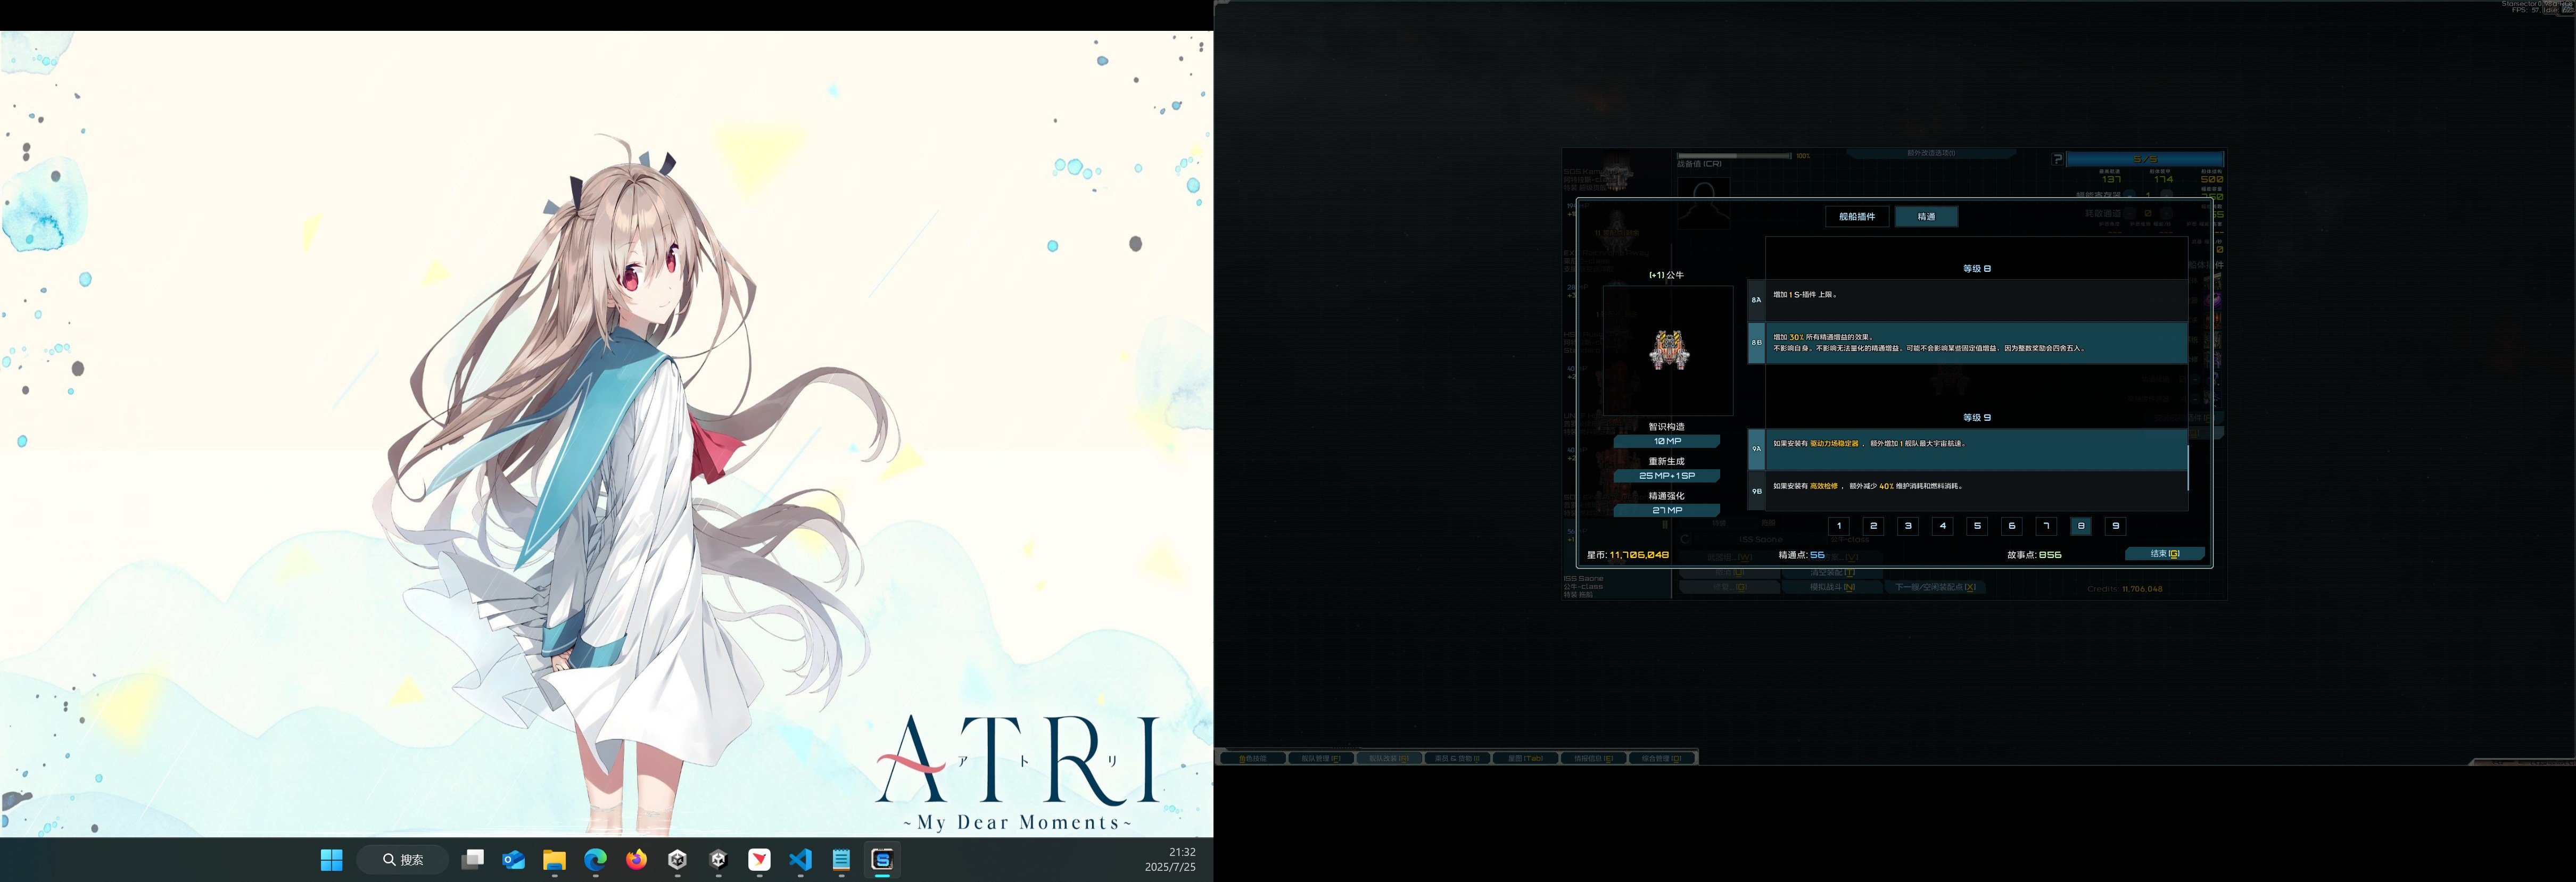The width and height of the screenshot is (2576, 882).
Task: Click the Windows Start icon
Action: (331, 860)
